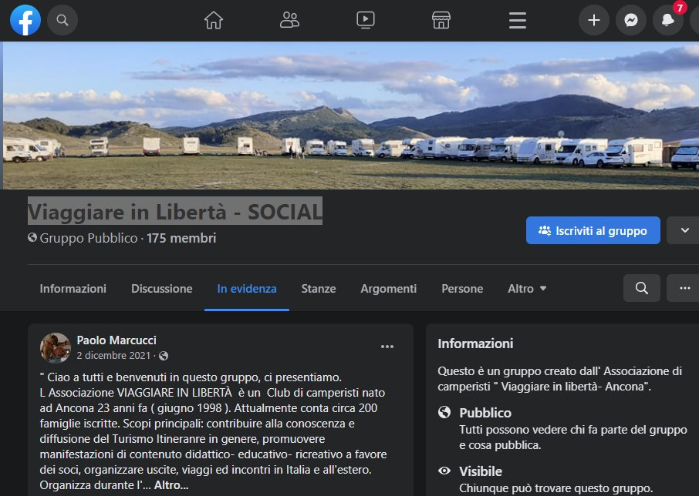Switch to the Informazioni tab
699x496 pixels.
[x=73, y=289]
